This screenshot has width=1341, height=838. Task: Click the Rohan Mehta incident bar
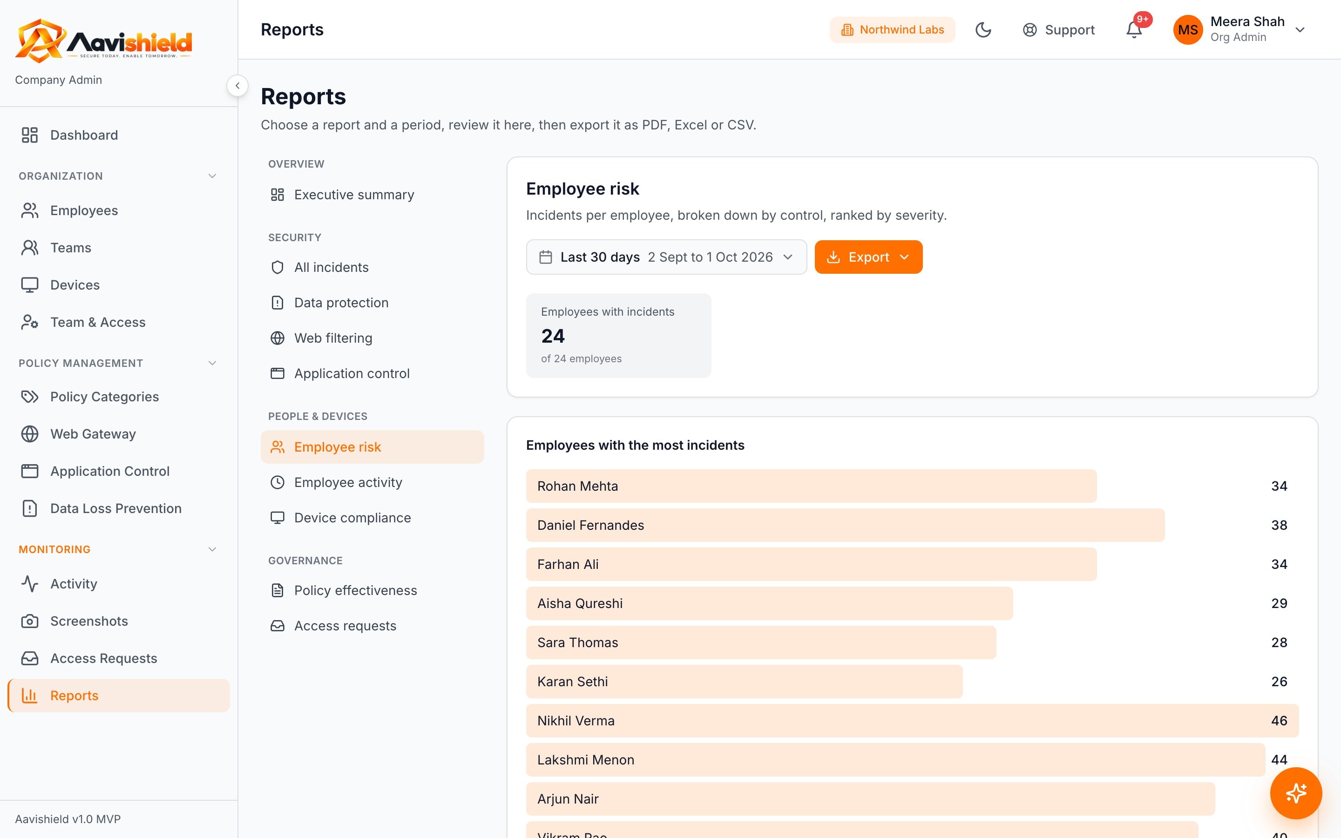pyautogui.click(x=811, y=486)
